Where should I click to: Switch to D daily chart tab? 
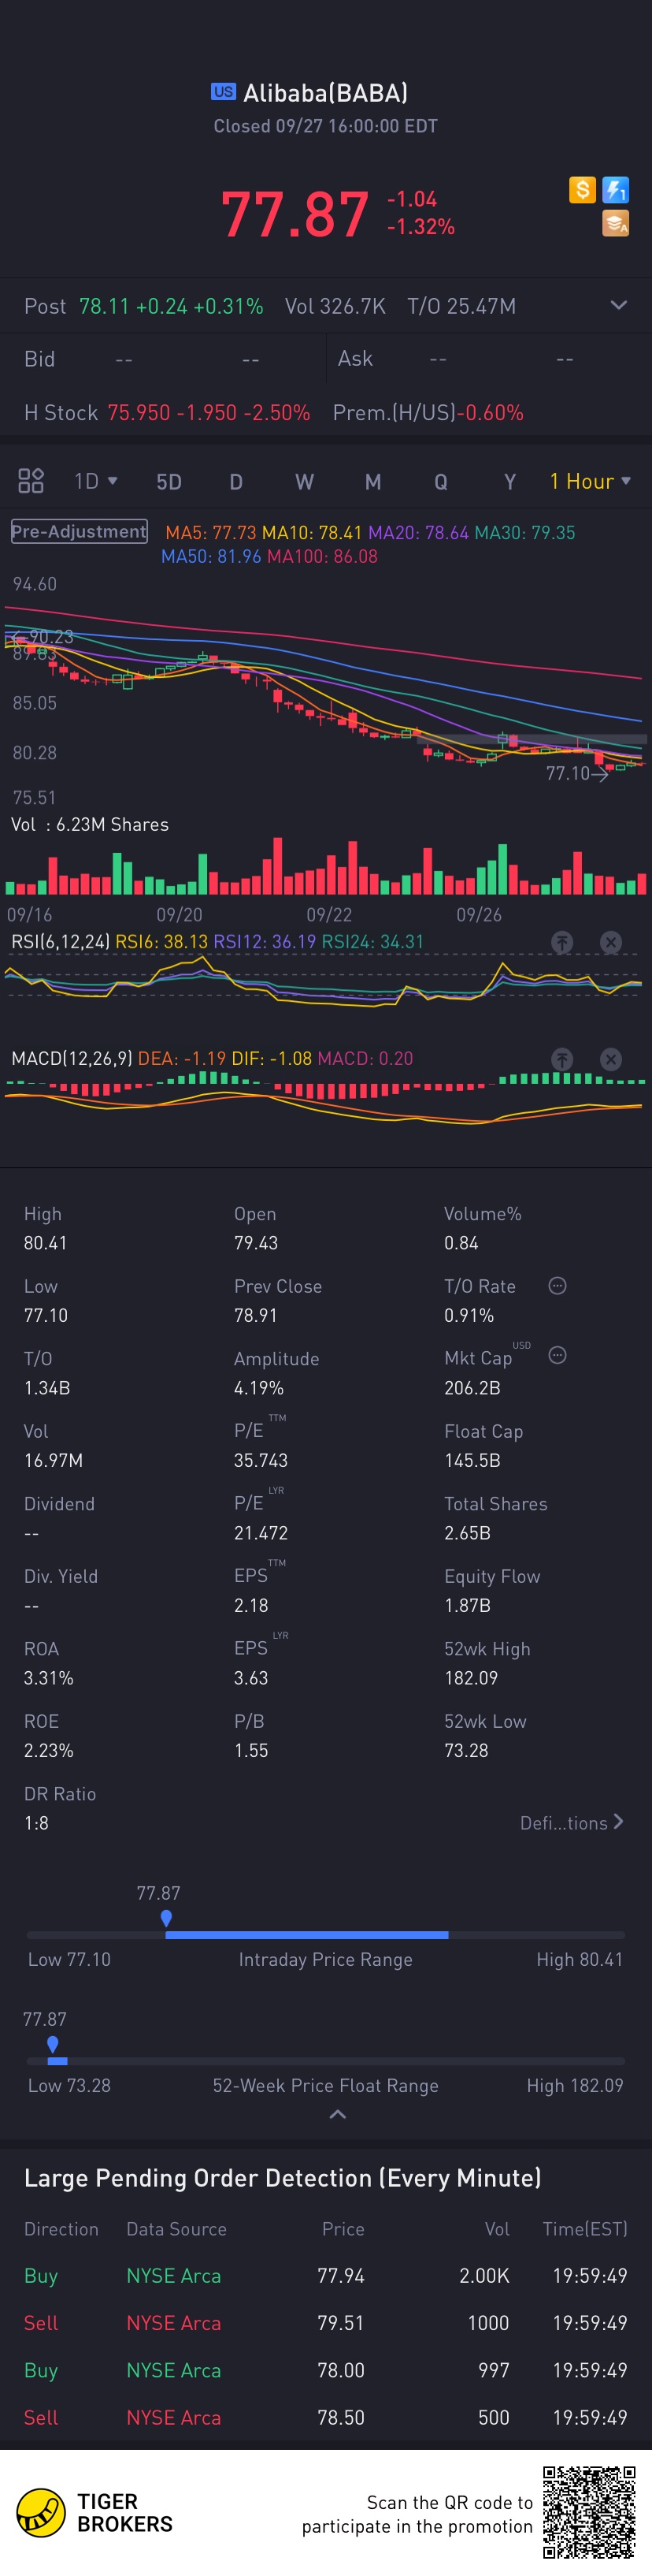tap(237, 482)
